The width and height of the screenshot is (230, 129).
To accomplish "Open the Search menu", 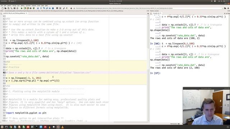I will pyautogui.click(x=9, y=6).
